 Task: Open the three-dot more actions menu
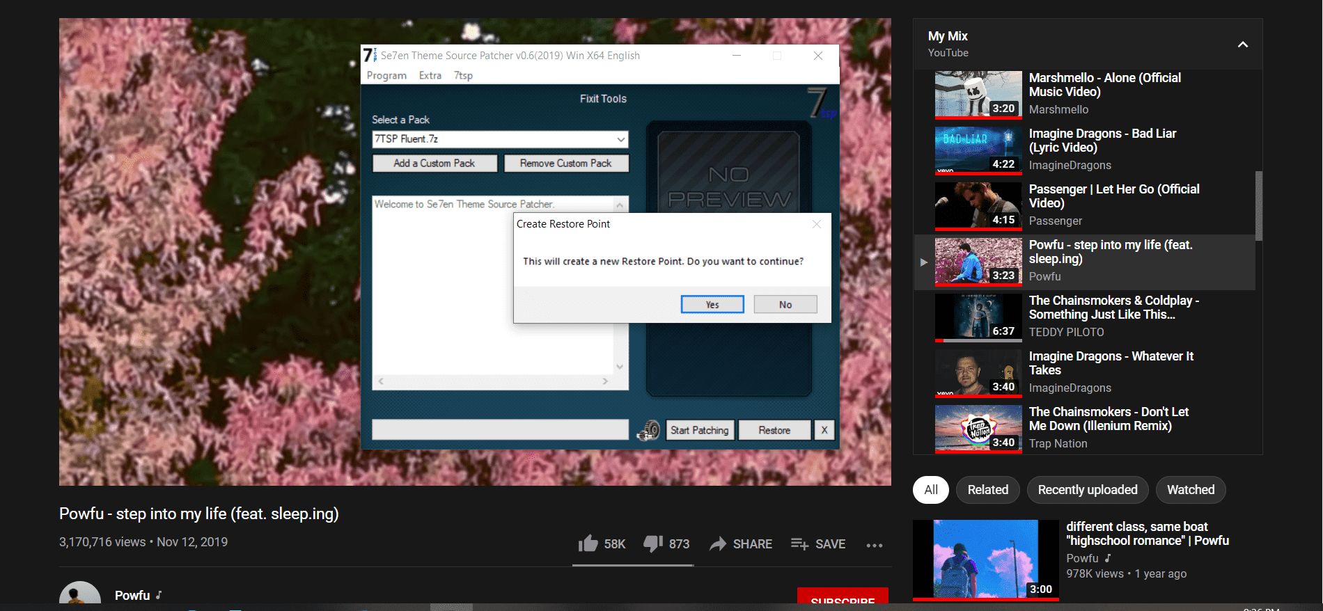coord(875,545)
